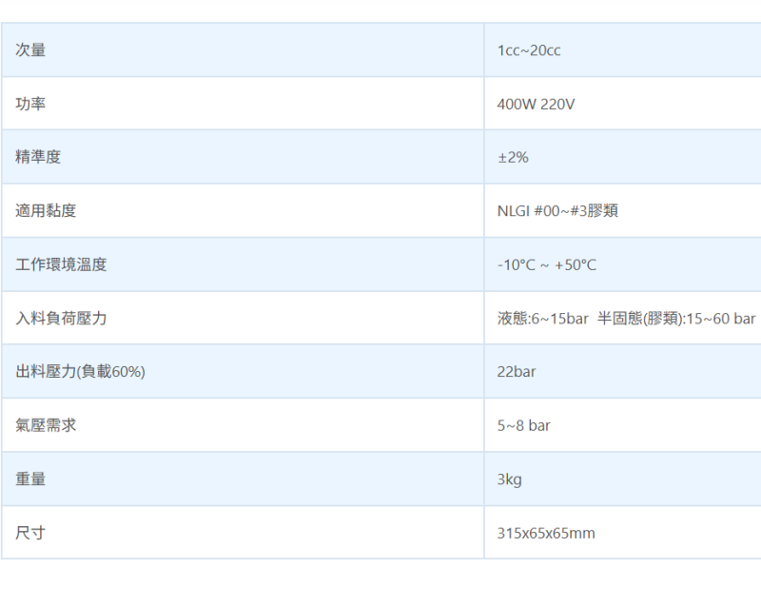Select the 5~8 bar value
This screenshot has height=606, width=761.
point(523,425)
